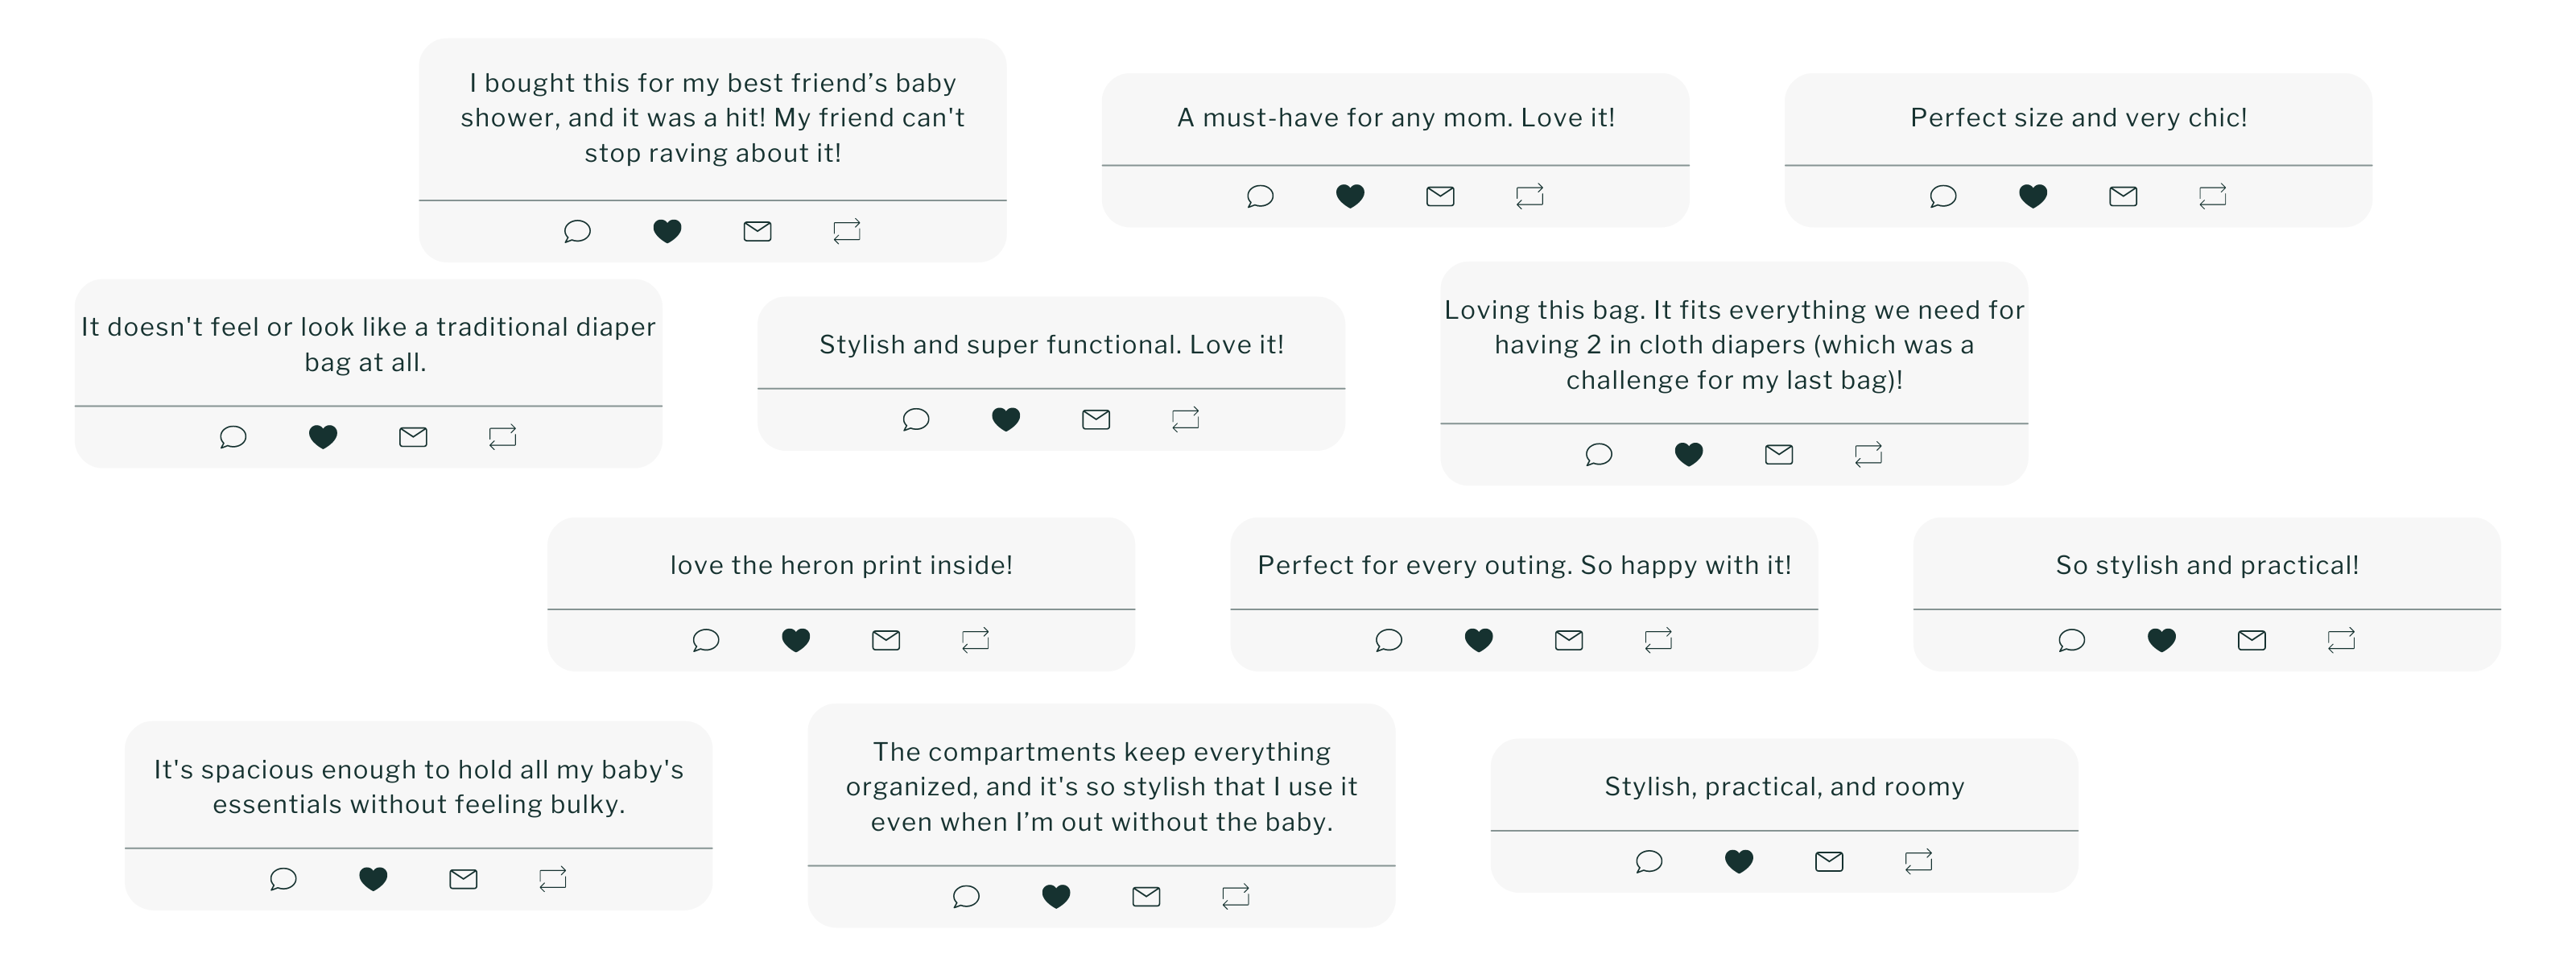
Task: Repost 'Stylish, practical, and roomy' review
Action: [x=1918, y=861]
